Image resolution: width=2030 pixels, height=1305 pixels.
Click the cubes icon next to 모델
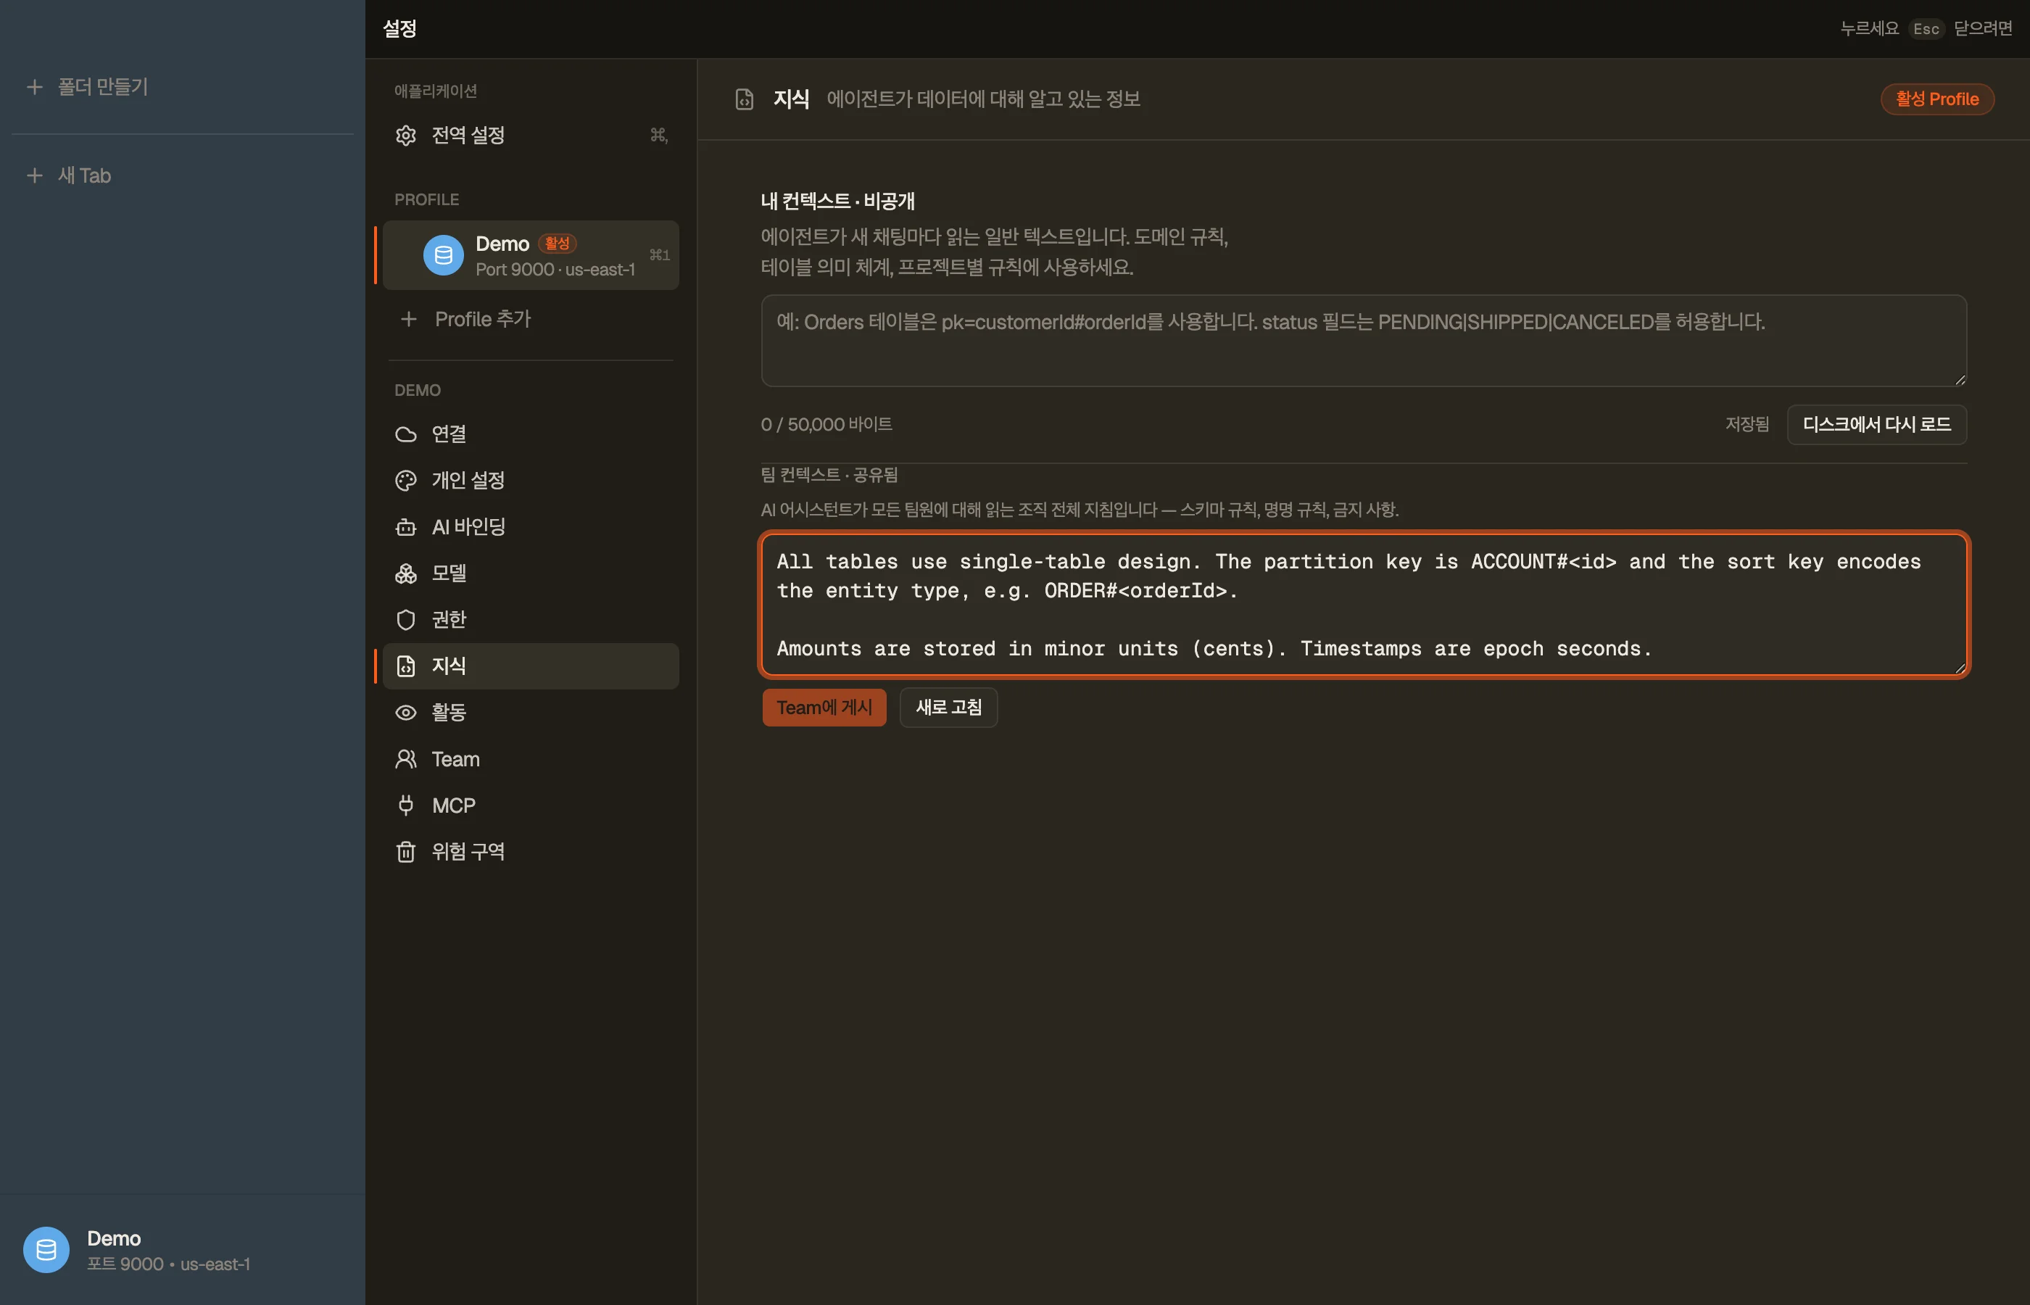[x=406, y=573]
